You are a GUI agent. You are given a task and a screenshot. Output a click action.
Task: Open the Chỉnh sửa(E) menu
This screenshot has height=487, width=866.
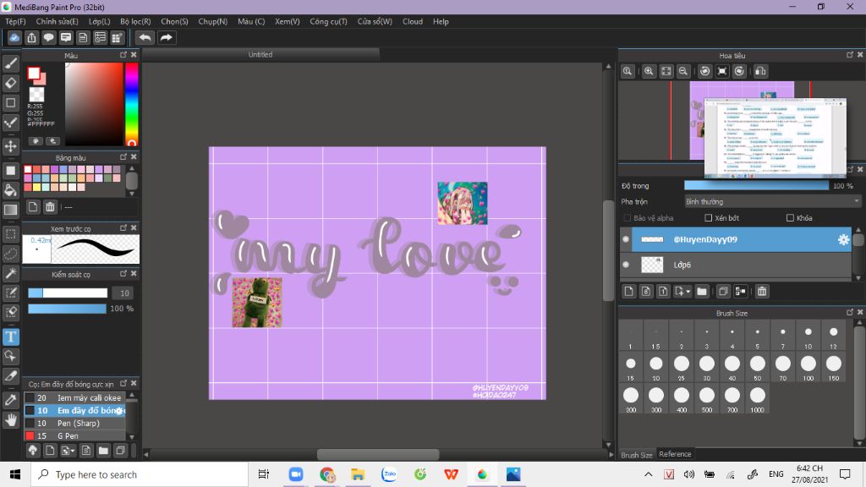(57, 21)
